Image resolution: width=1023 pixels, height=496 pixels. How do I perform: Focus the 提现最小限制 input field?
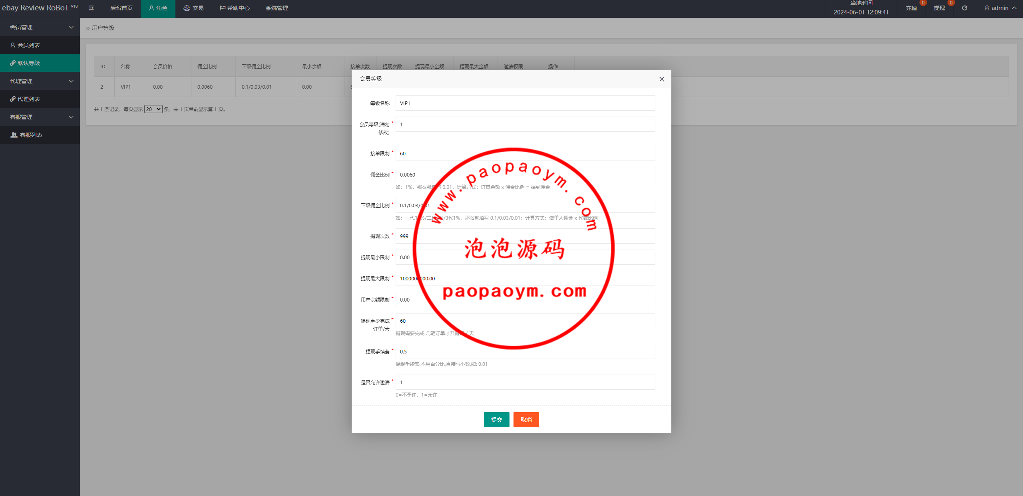pyautogui.click(x=525, y=257)
